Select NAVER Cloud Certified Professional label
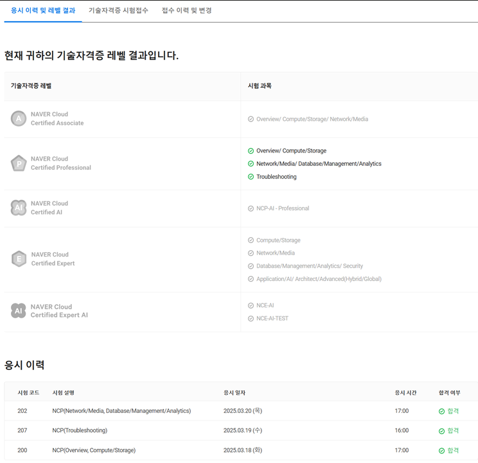Image resolution: width=478 pixels, height=463 pixels. [60, 163]
